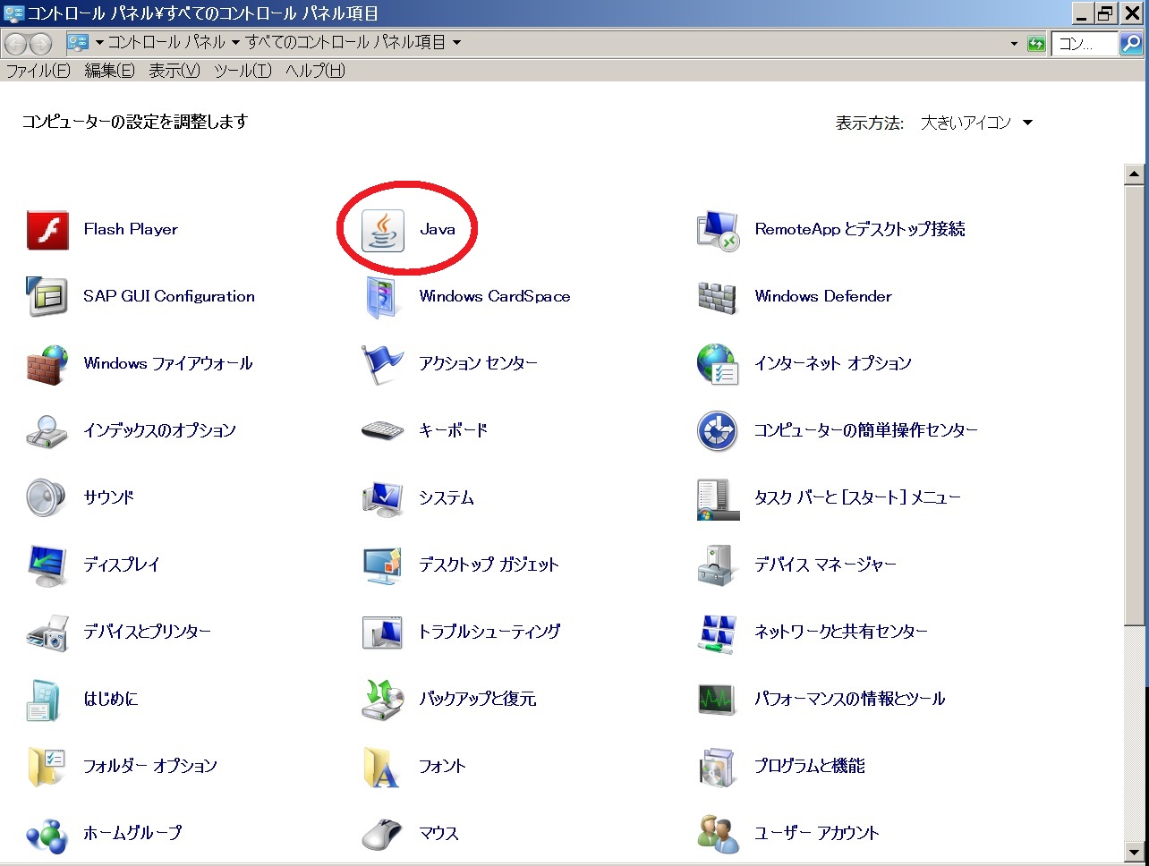The height and width of the screenshot is (866, 1149).
Task: Open the Windows Defender icon
Action: click(717, 297)
